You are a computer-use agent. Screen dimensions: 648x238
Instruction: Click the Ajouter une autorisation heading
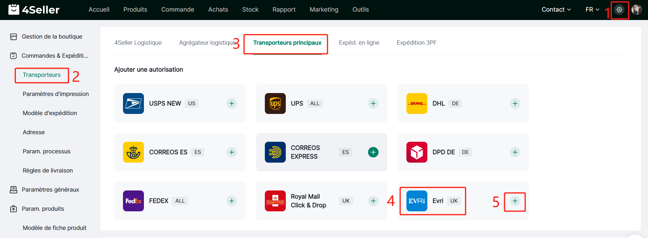(x=149, y=70)
